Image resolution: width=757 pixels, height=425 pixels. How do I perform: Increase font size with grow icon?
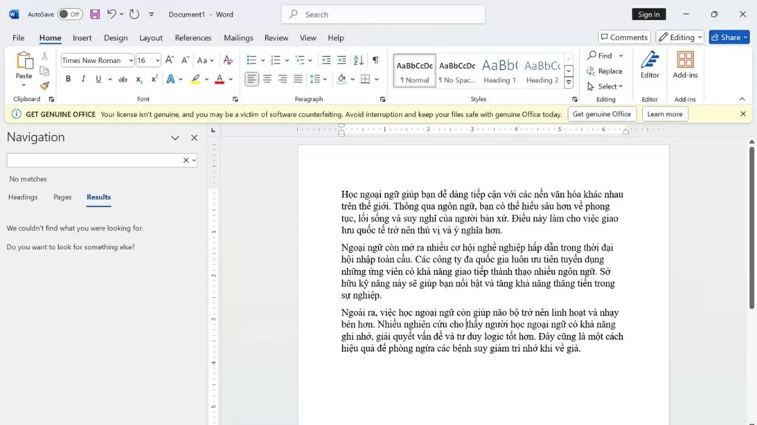pyautogui.click(x=169, y=60)
